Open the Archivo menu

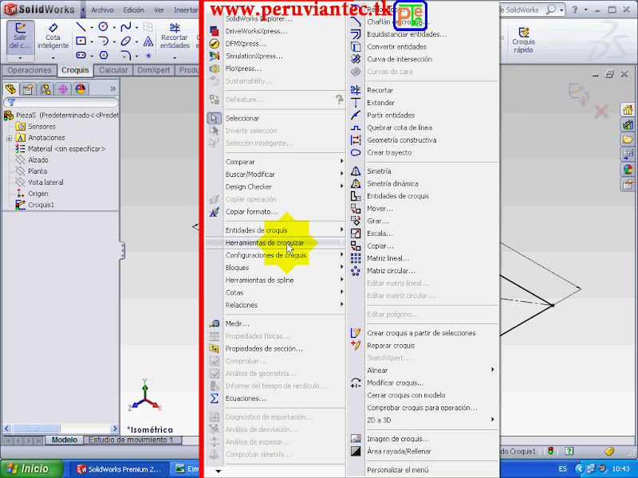(x=102, y=10)
